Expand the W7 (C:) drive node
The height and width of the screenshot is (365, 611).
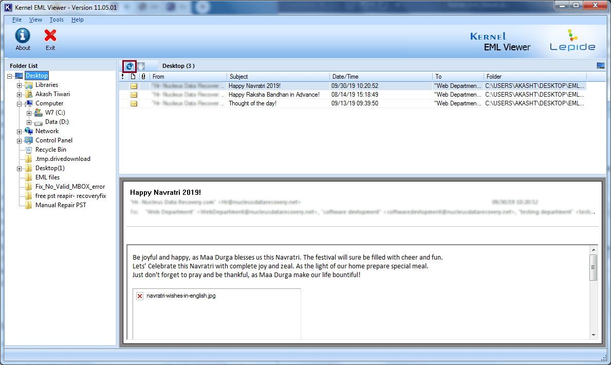(29, 113)
